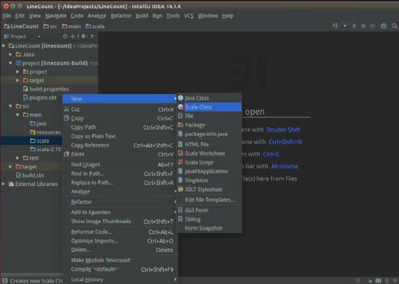Click the Search Everywhere magnifier icon

point(394,26)
